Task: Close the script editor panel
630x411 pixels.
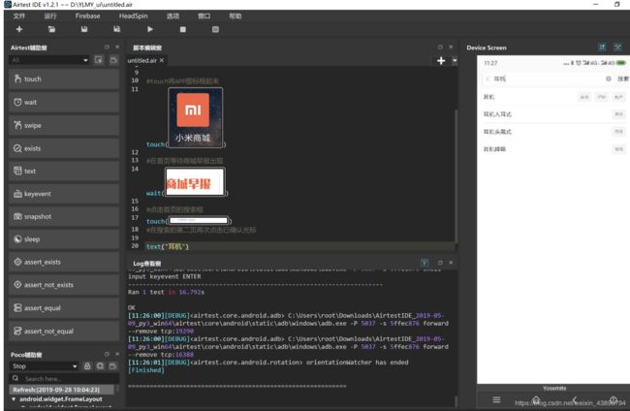Action: pos(451,47)
